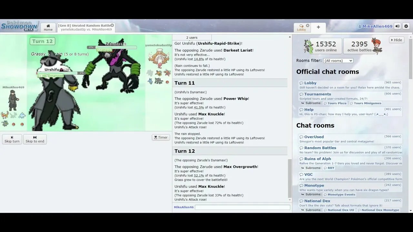This screenshot has height=232, width=413.
Task: Click the Turn 11 heading in the battle log
Action: pyautogui.click(x=185, y=83)
